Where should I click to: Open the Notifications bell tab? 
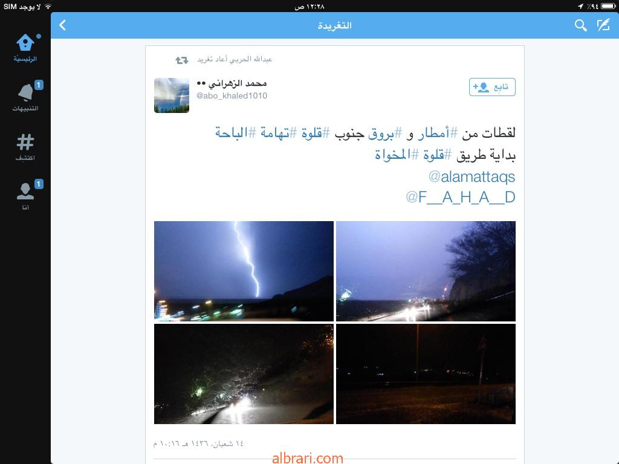pos(25,97)
